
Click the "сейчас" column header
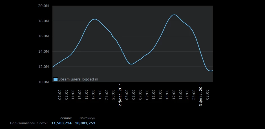tap(66, 118)
